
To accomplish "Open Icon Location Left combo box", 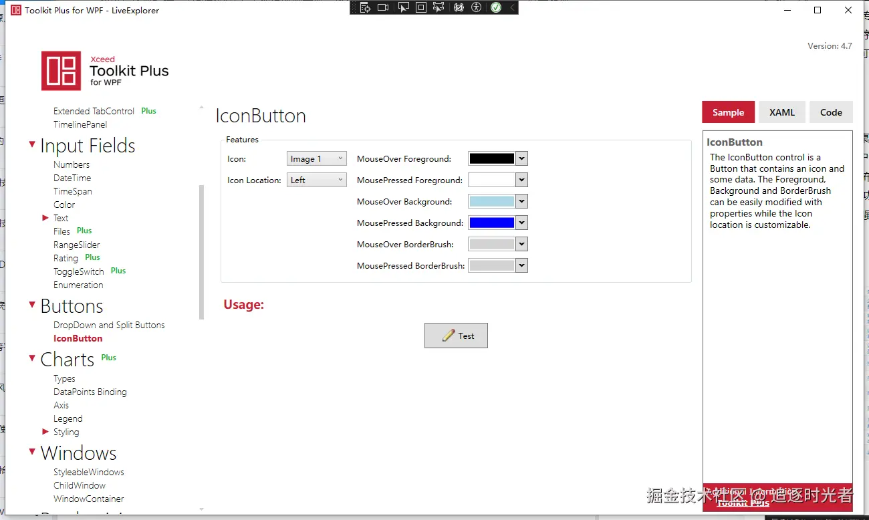I will pyautogui.click(x=317, y=180).
